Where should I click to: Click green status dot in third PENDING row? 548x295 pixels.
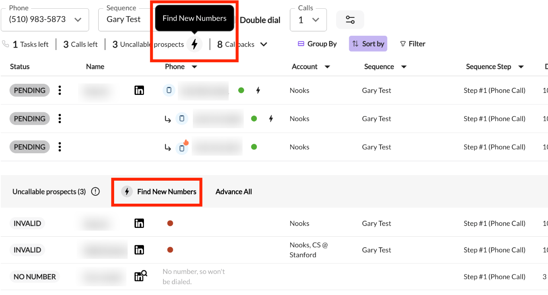[254, 147]
